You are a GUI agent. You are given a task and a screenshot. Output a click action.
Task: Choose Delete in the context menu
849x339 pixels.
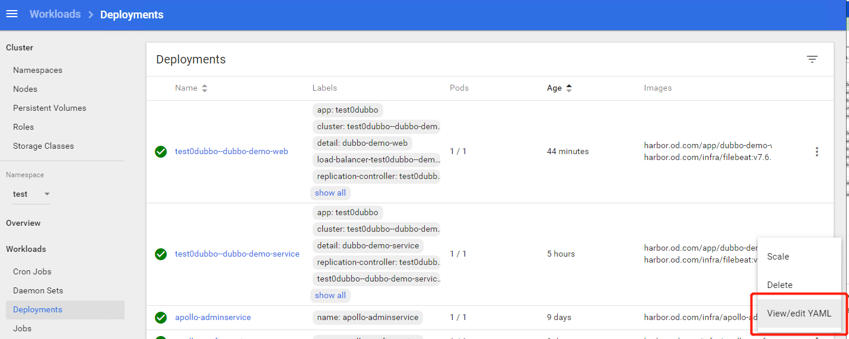point(780,285)
